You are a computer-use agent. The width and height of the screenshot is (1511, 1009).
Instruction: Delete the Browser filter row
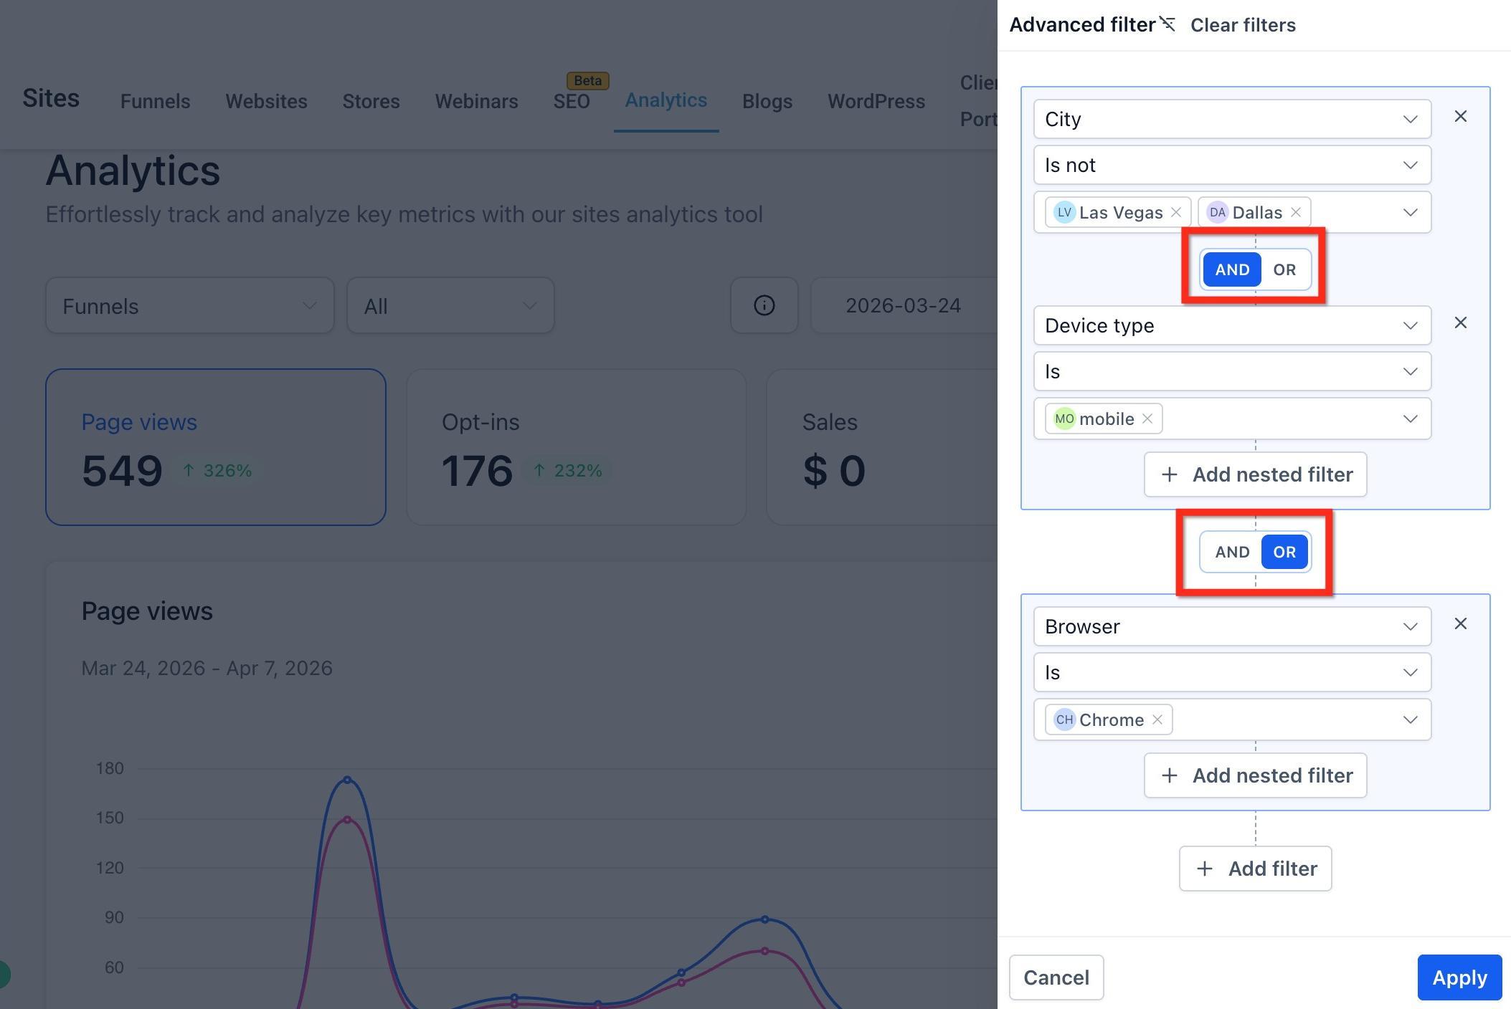click(1460, 623)
